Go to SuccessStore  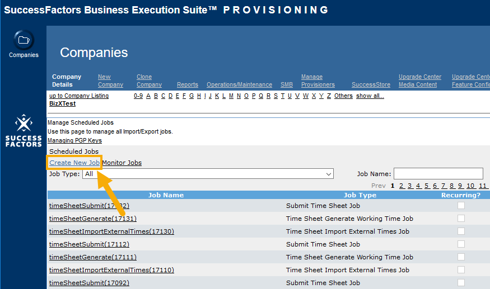coord(371,84)
